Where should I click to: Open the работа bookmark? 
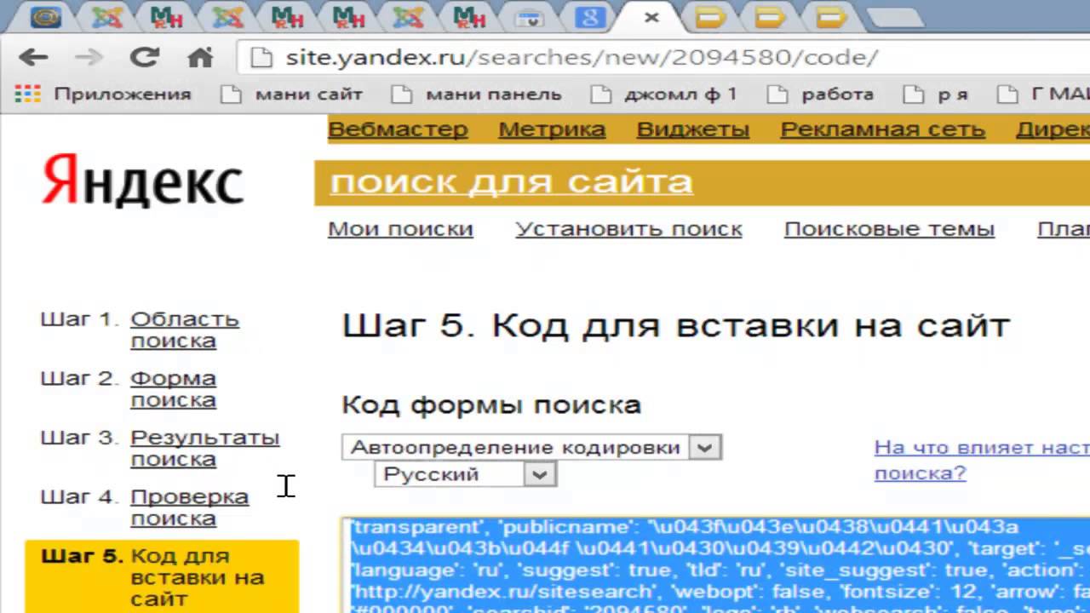[820, 94]
